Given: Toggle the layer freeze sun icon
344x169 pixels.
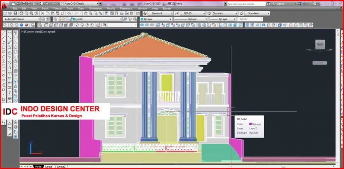Looking at the screenshot, I should click(x=63, y=19).
